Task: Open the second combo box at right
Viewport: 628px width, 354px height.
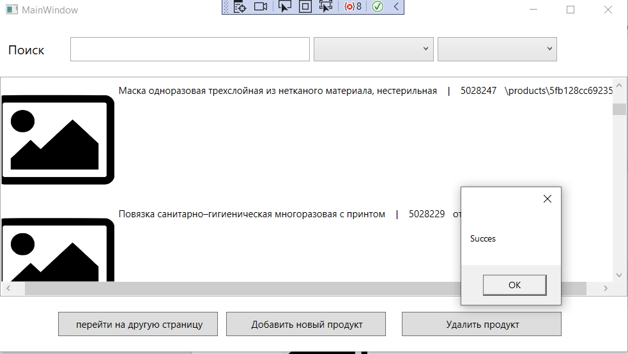Action: (497, 49)
